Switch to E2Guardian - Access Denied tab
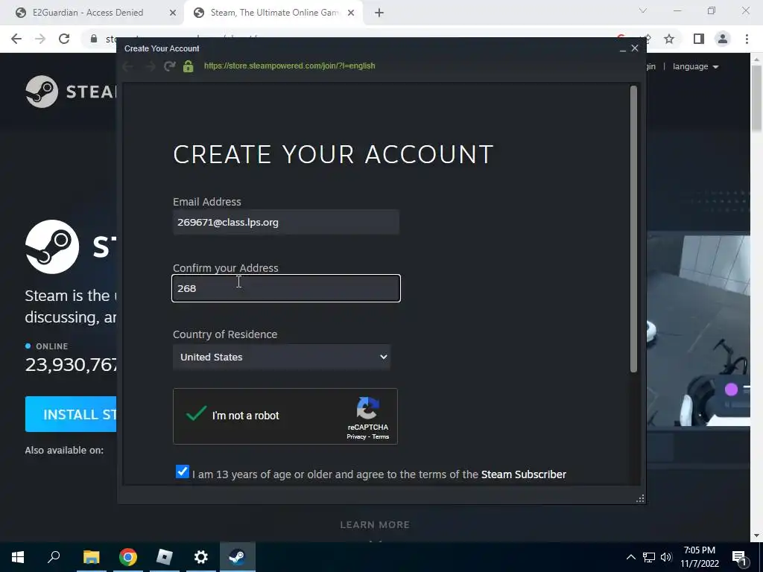Viewport: 763px width, 572px height. (88, 13)
